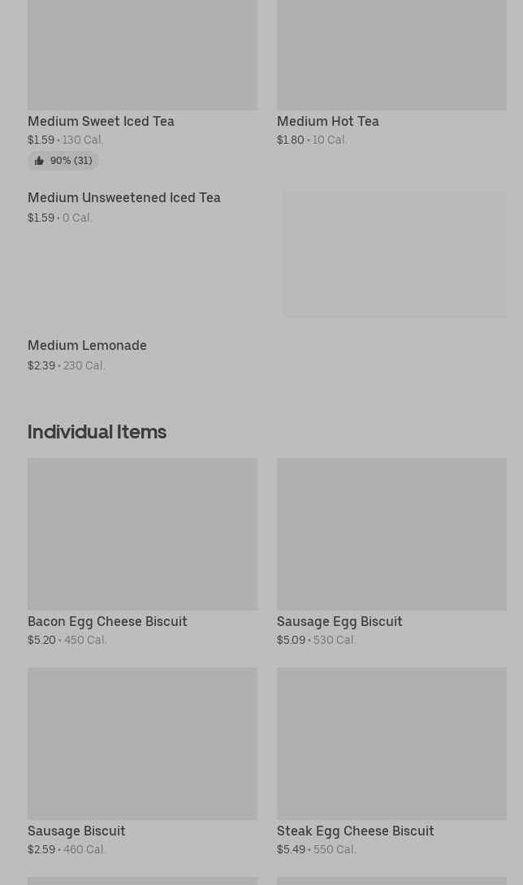This screenshot has width=523, height=885.
Task: Select Steak Egg Cheese Biscuit title
Action: point(355,831)
